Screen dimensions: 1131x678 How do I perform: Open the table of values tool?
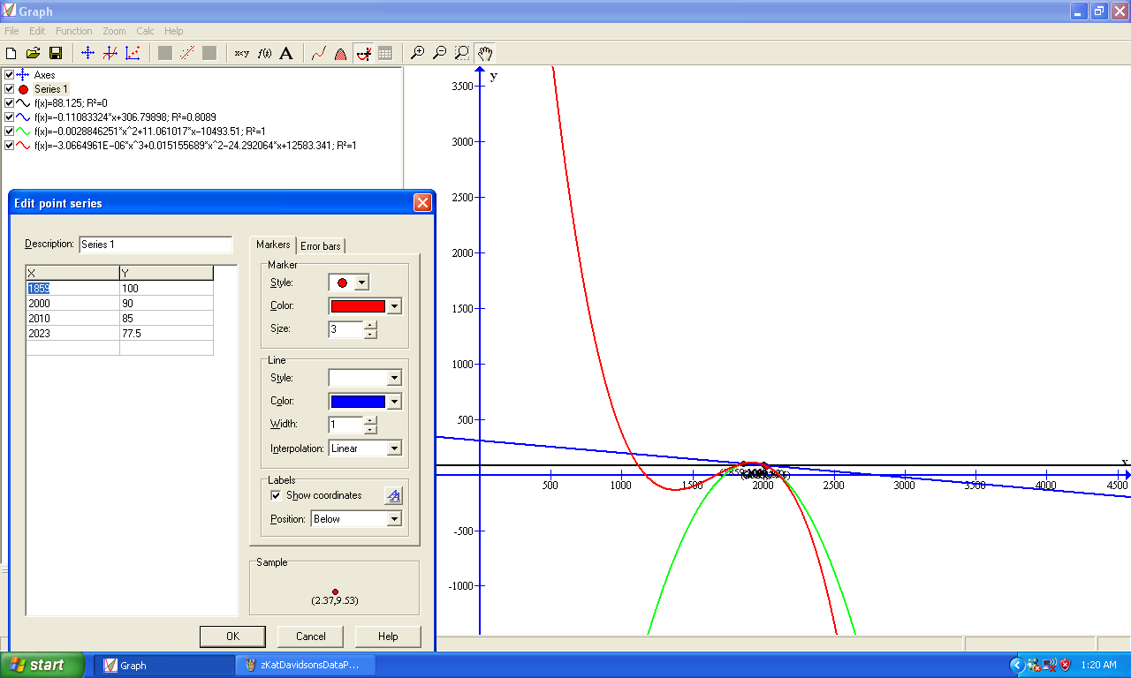[385, 53]
